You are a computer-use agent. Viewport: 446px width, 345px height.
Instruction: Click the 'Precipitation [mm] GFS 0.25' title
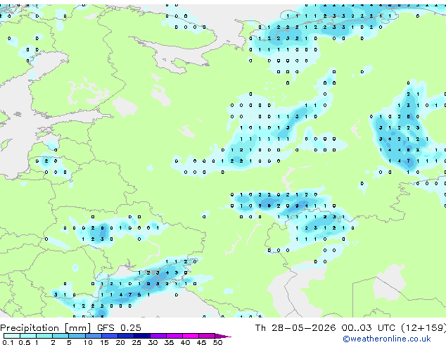click(70, 328)
